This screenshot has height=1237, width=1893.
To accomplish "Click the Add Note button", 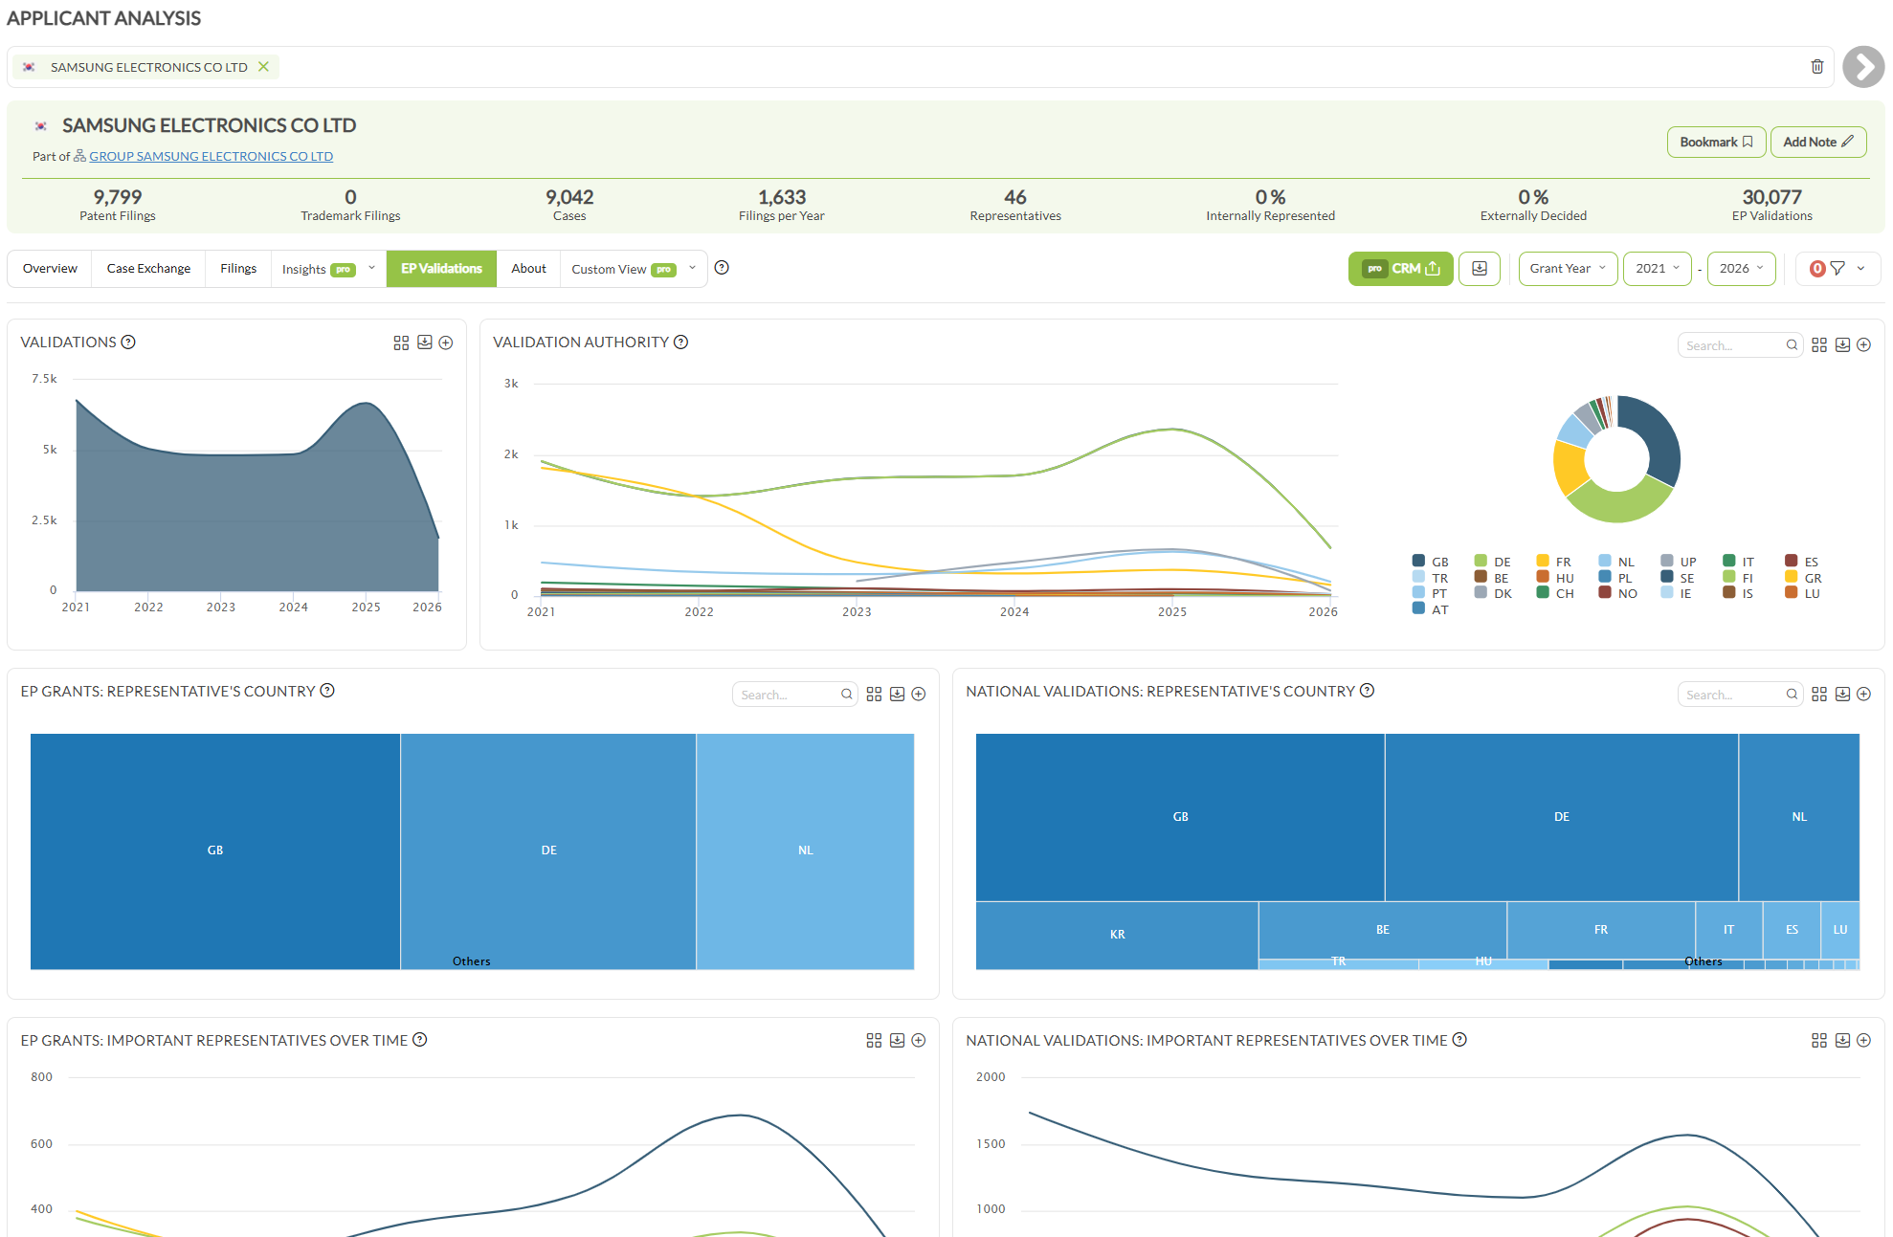I will point(1817,142).
